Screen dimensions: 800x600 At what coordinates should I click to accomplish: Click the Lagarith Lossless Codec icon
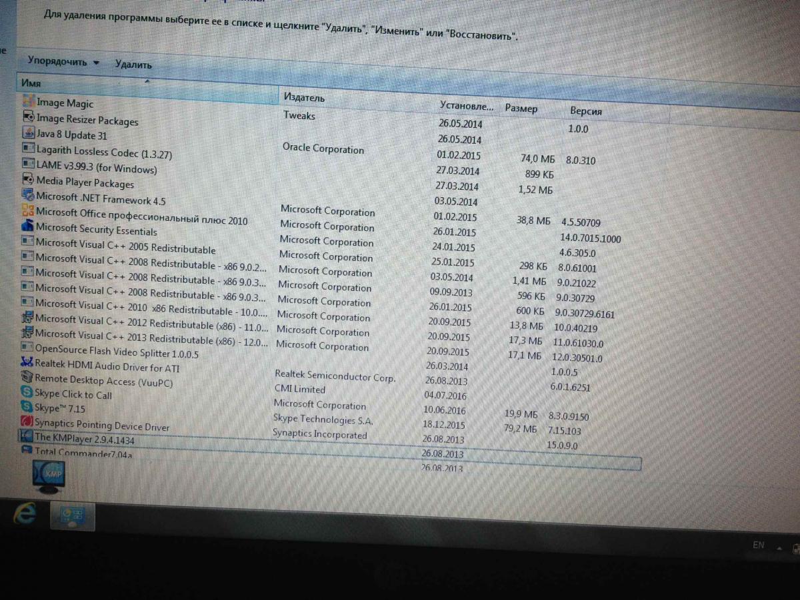[29, 148]
